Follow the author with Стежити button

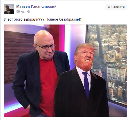[x=116, y=7]
